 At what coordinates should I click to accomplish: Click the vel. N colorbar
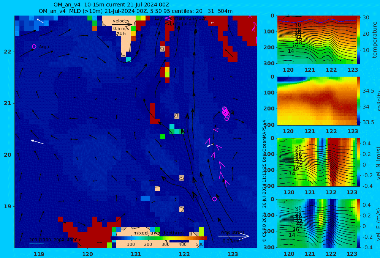click(x=359, y=162)
